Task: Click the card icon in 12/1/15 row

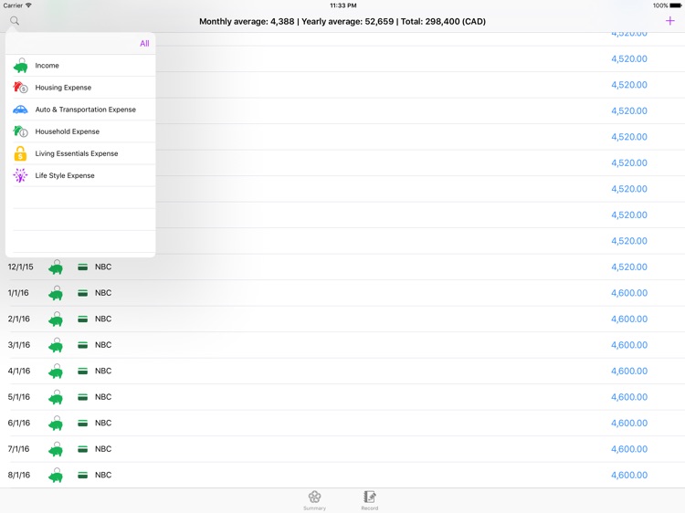Action: pyautogui.click(x=82, y=267)
